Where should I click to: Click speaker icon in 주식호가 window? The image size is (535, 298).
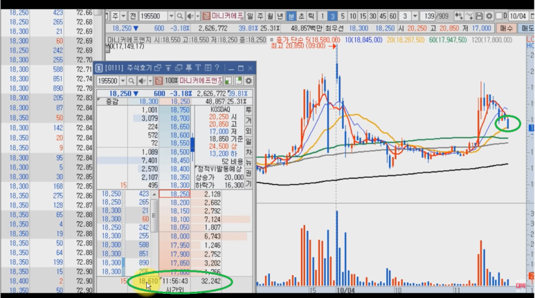click(142, 81)
